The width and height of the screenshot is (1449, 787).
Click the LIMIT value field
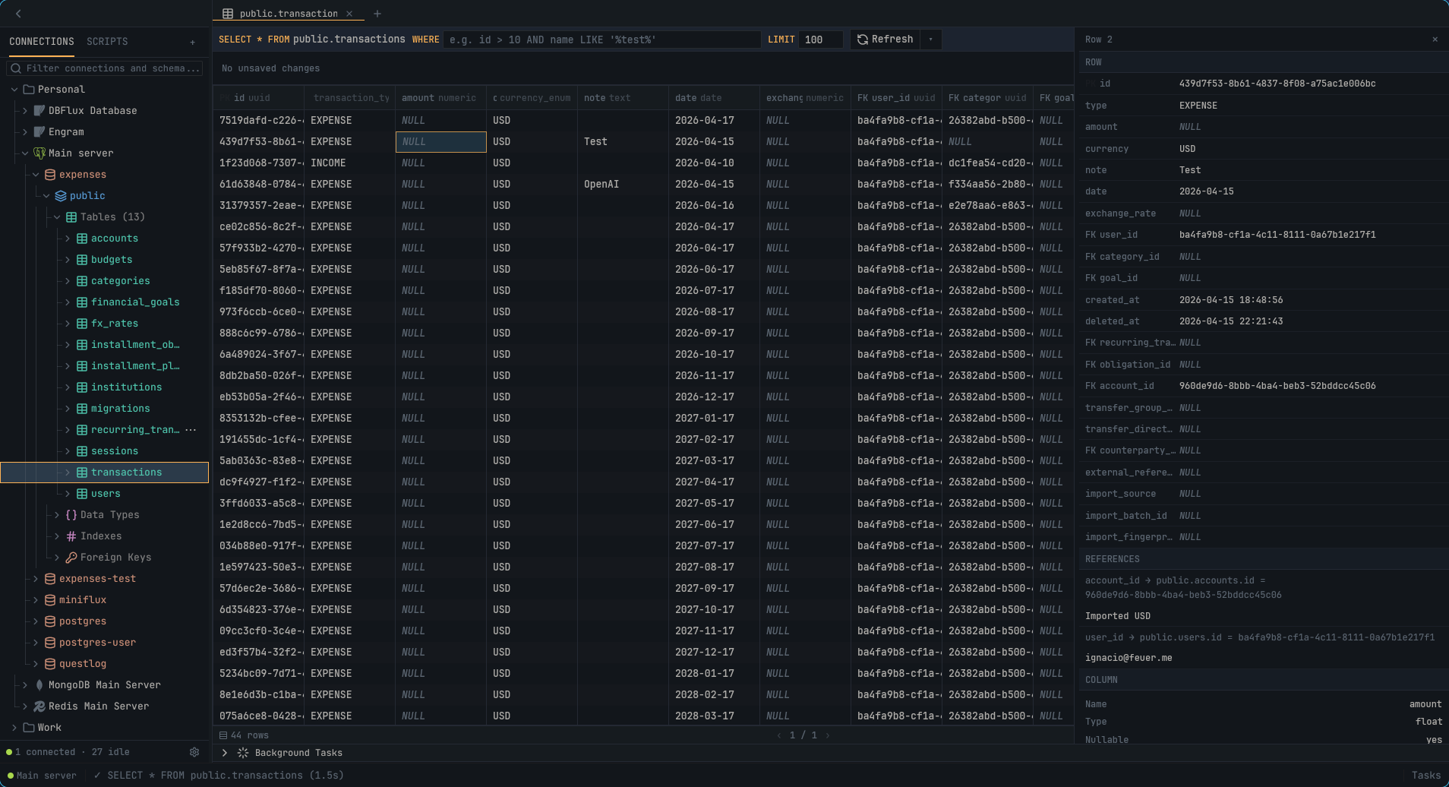pyautogui.click(x=821, y=40)
